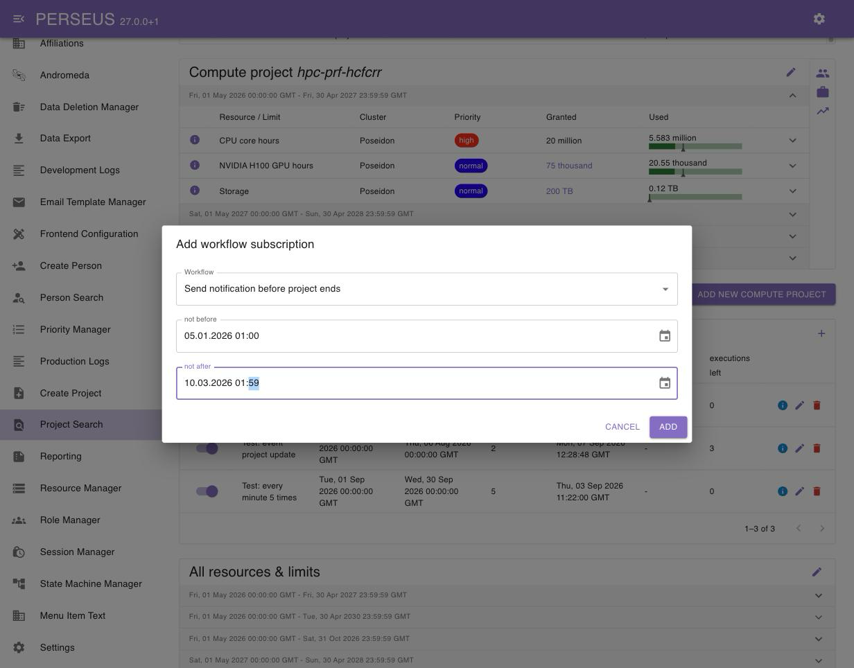Click the State Machine Manager icon
The width and height of the screenshot is (854, 668).
[19, 584]
